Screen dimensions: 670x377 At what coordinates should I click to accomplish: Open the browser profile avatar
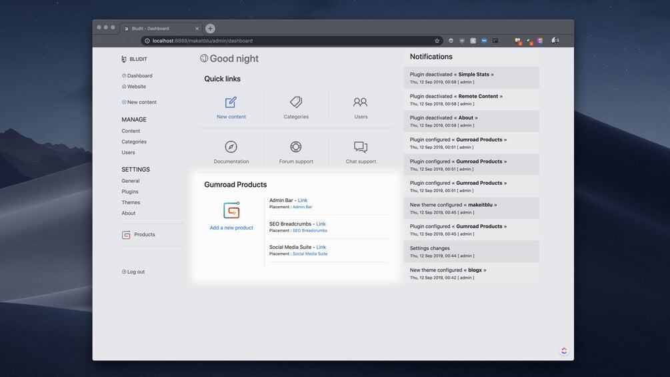(x=555, y=41)
